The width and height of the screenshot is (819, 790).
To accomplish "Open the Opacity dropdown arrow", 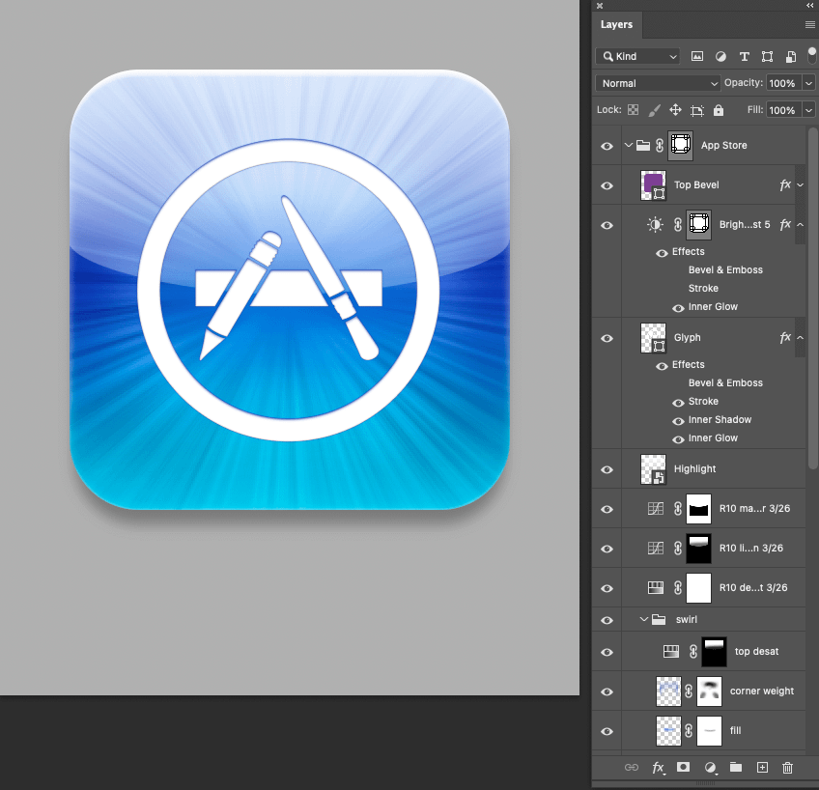I will [x=808, y=83].
